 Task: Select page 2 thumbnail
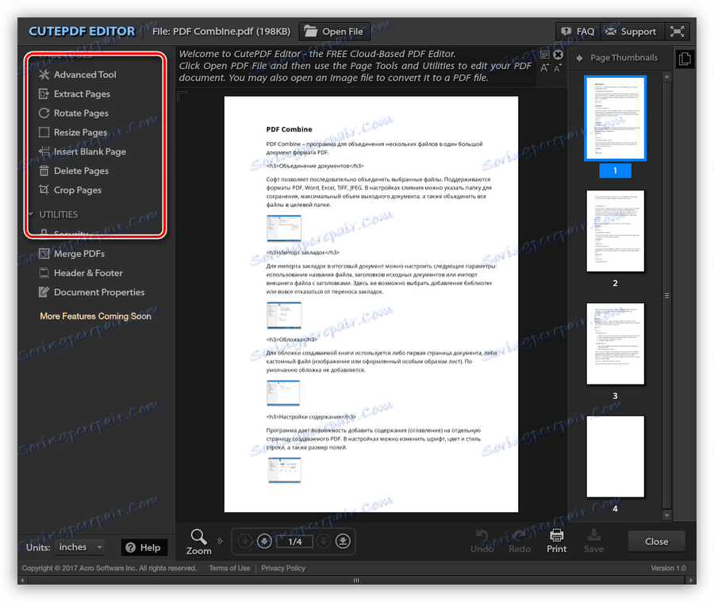[x=615, y=231]
